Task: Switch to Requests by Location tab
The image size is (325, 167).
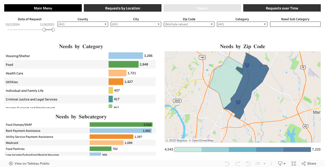Action: tap(123, 8)
